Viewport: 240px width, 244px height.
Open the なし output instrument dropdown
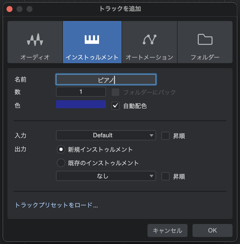tap(106, 176)
